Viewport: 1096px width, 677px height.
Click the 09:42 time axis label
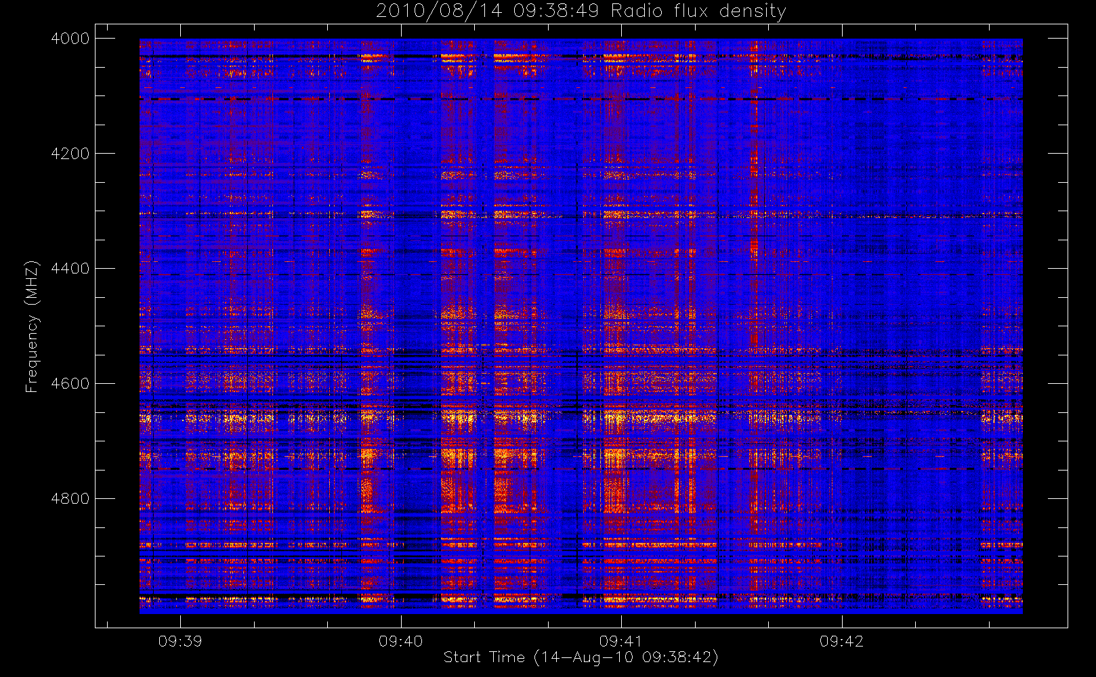click(x=842, y=641)
